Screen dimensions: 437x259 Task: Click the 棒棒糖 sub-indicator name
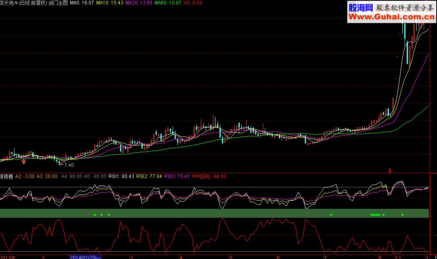[x=6, y=176]
